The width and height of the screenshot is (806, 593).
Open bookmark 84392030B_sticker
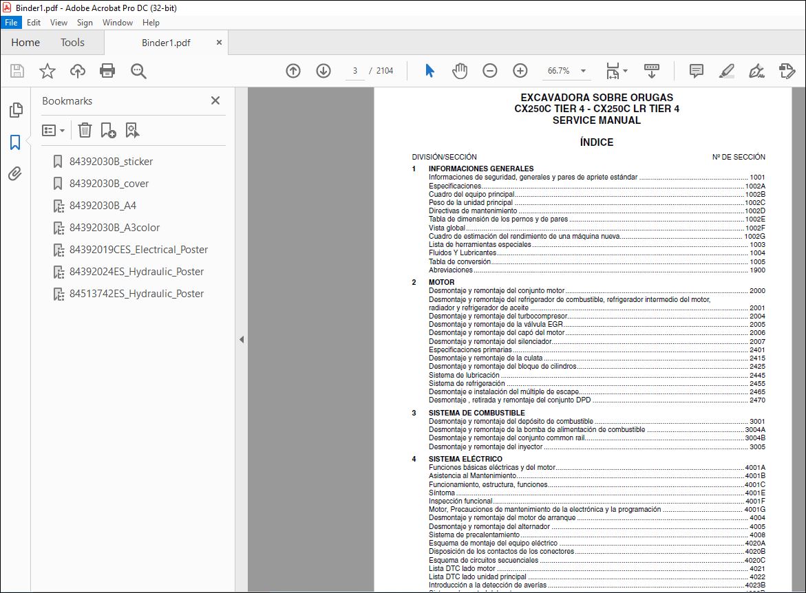(111, 162)
